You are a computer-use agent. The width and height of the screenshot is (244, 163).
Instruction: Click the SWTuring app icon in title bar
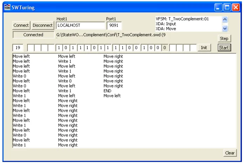(7, 7)
